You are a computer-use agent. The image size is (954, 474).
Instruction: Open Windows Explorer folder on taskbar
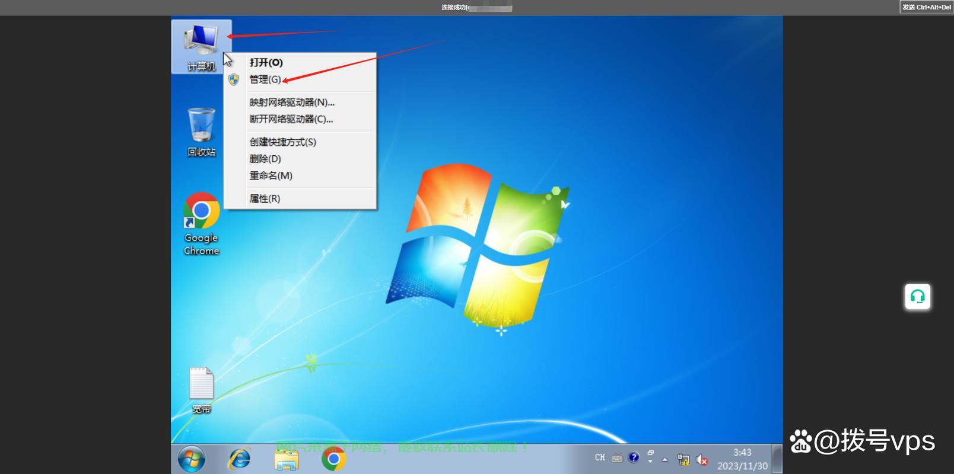pyautogui.click(x=287, y=459)
